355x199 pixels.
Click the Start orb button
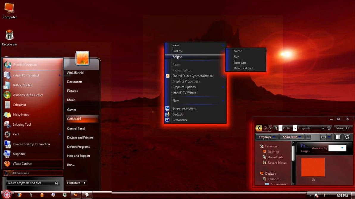point(7,195)
